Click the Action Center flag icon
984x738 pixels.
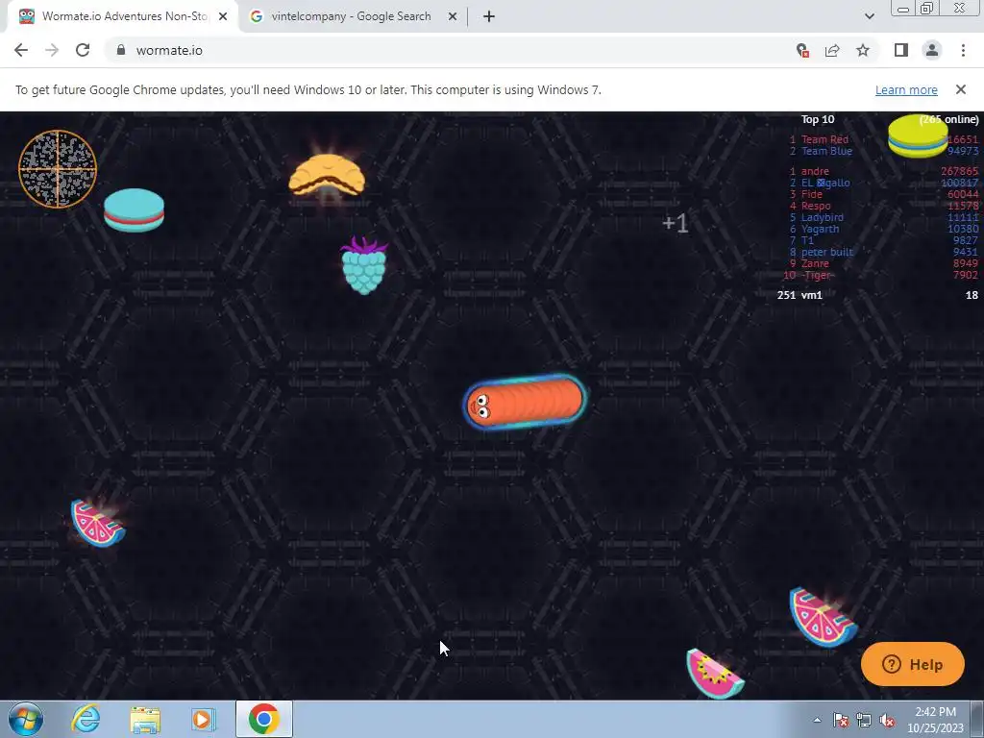[841, 720]
